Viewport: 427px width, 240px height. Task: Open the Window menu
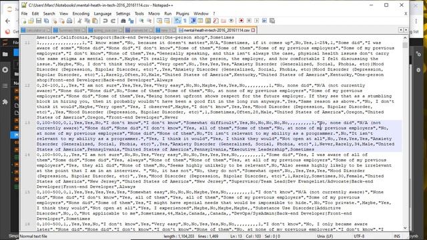click(201, 13)
